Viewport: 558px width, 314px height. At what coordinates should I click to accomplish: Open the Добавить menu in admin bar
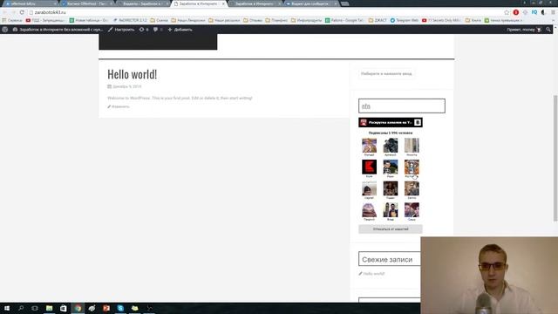tap(180, 30)
